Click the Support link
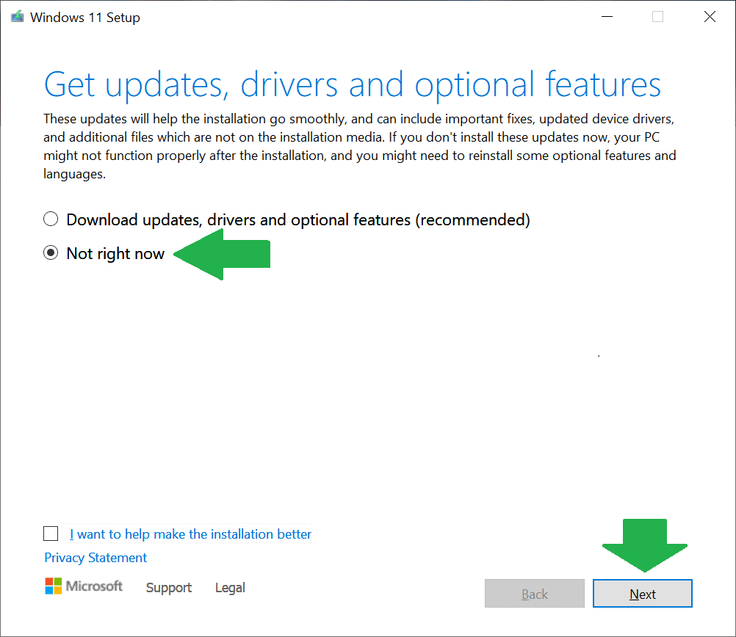Screen dimensions: 736x637 (168, 587)
